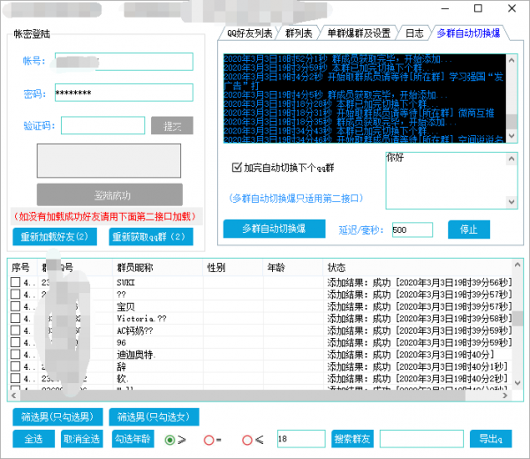
Task: Click member table horizontal scroll right arrow
Action: (505, 395)
